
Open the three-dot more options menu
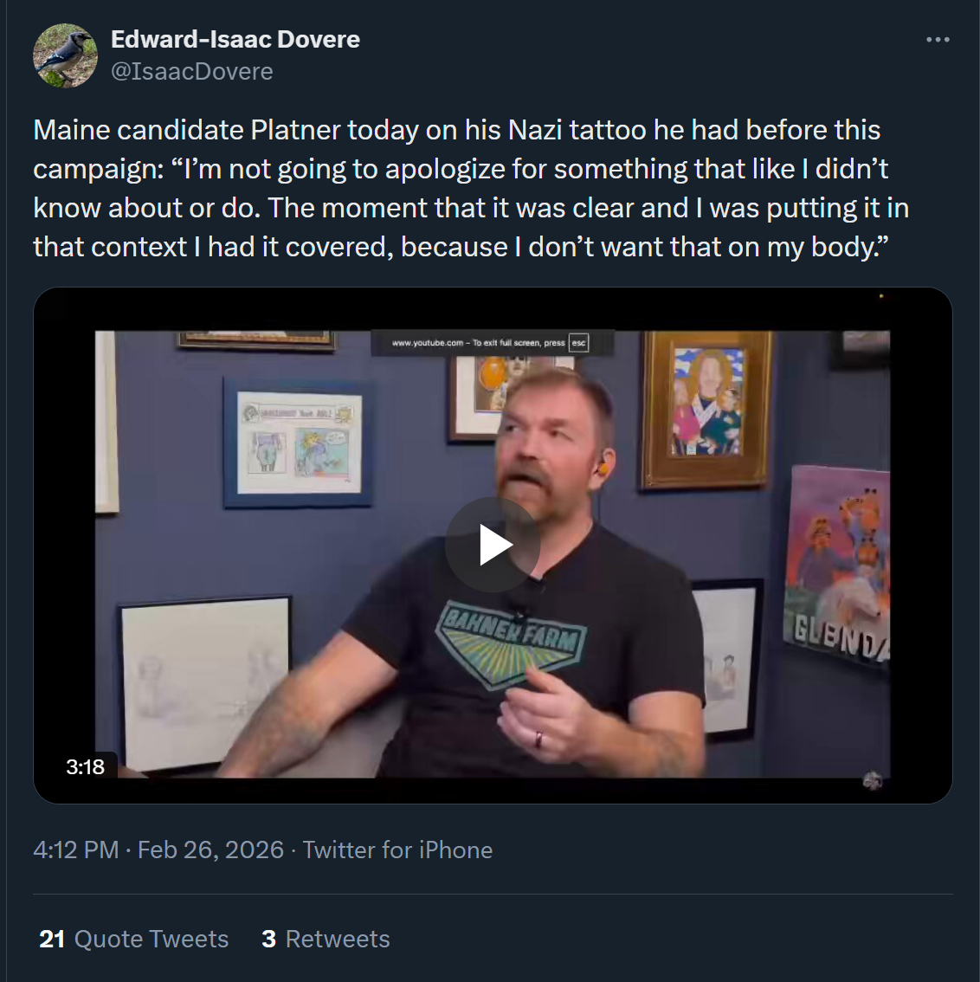point(938,40)
